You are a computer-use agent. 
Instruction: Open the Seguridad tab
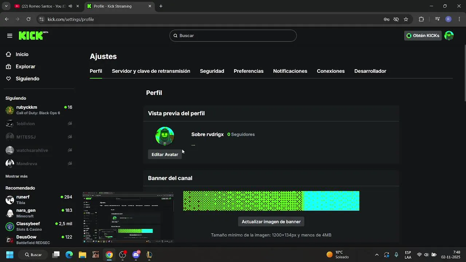(212, 71)
